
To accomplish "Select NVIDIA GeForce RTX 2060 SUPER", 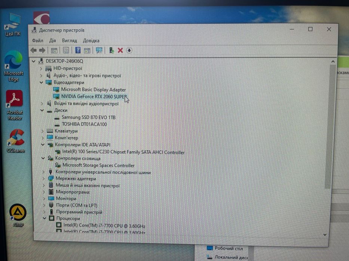I will pos(94,97).
